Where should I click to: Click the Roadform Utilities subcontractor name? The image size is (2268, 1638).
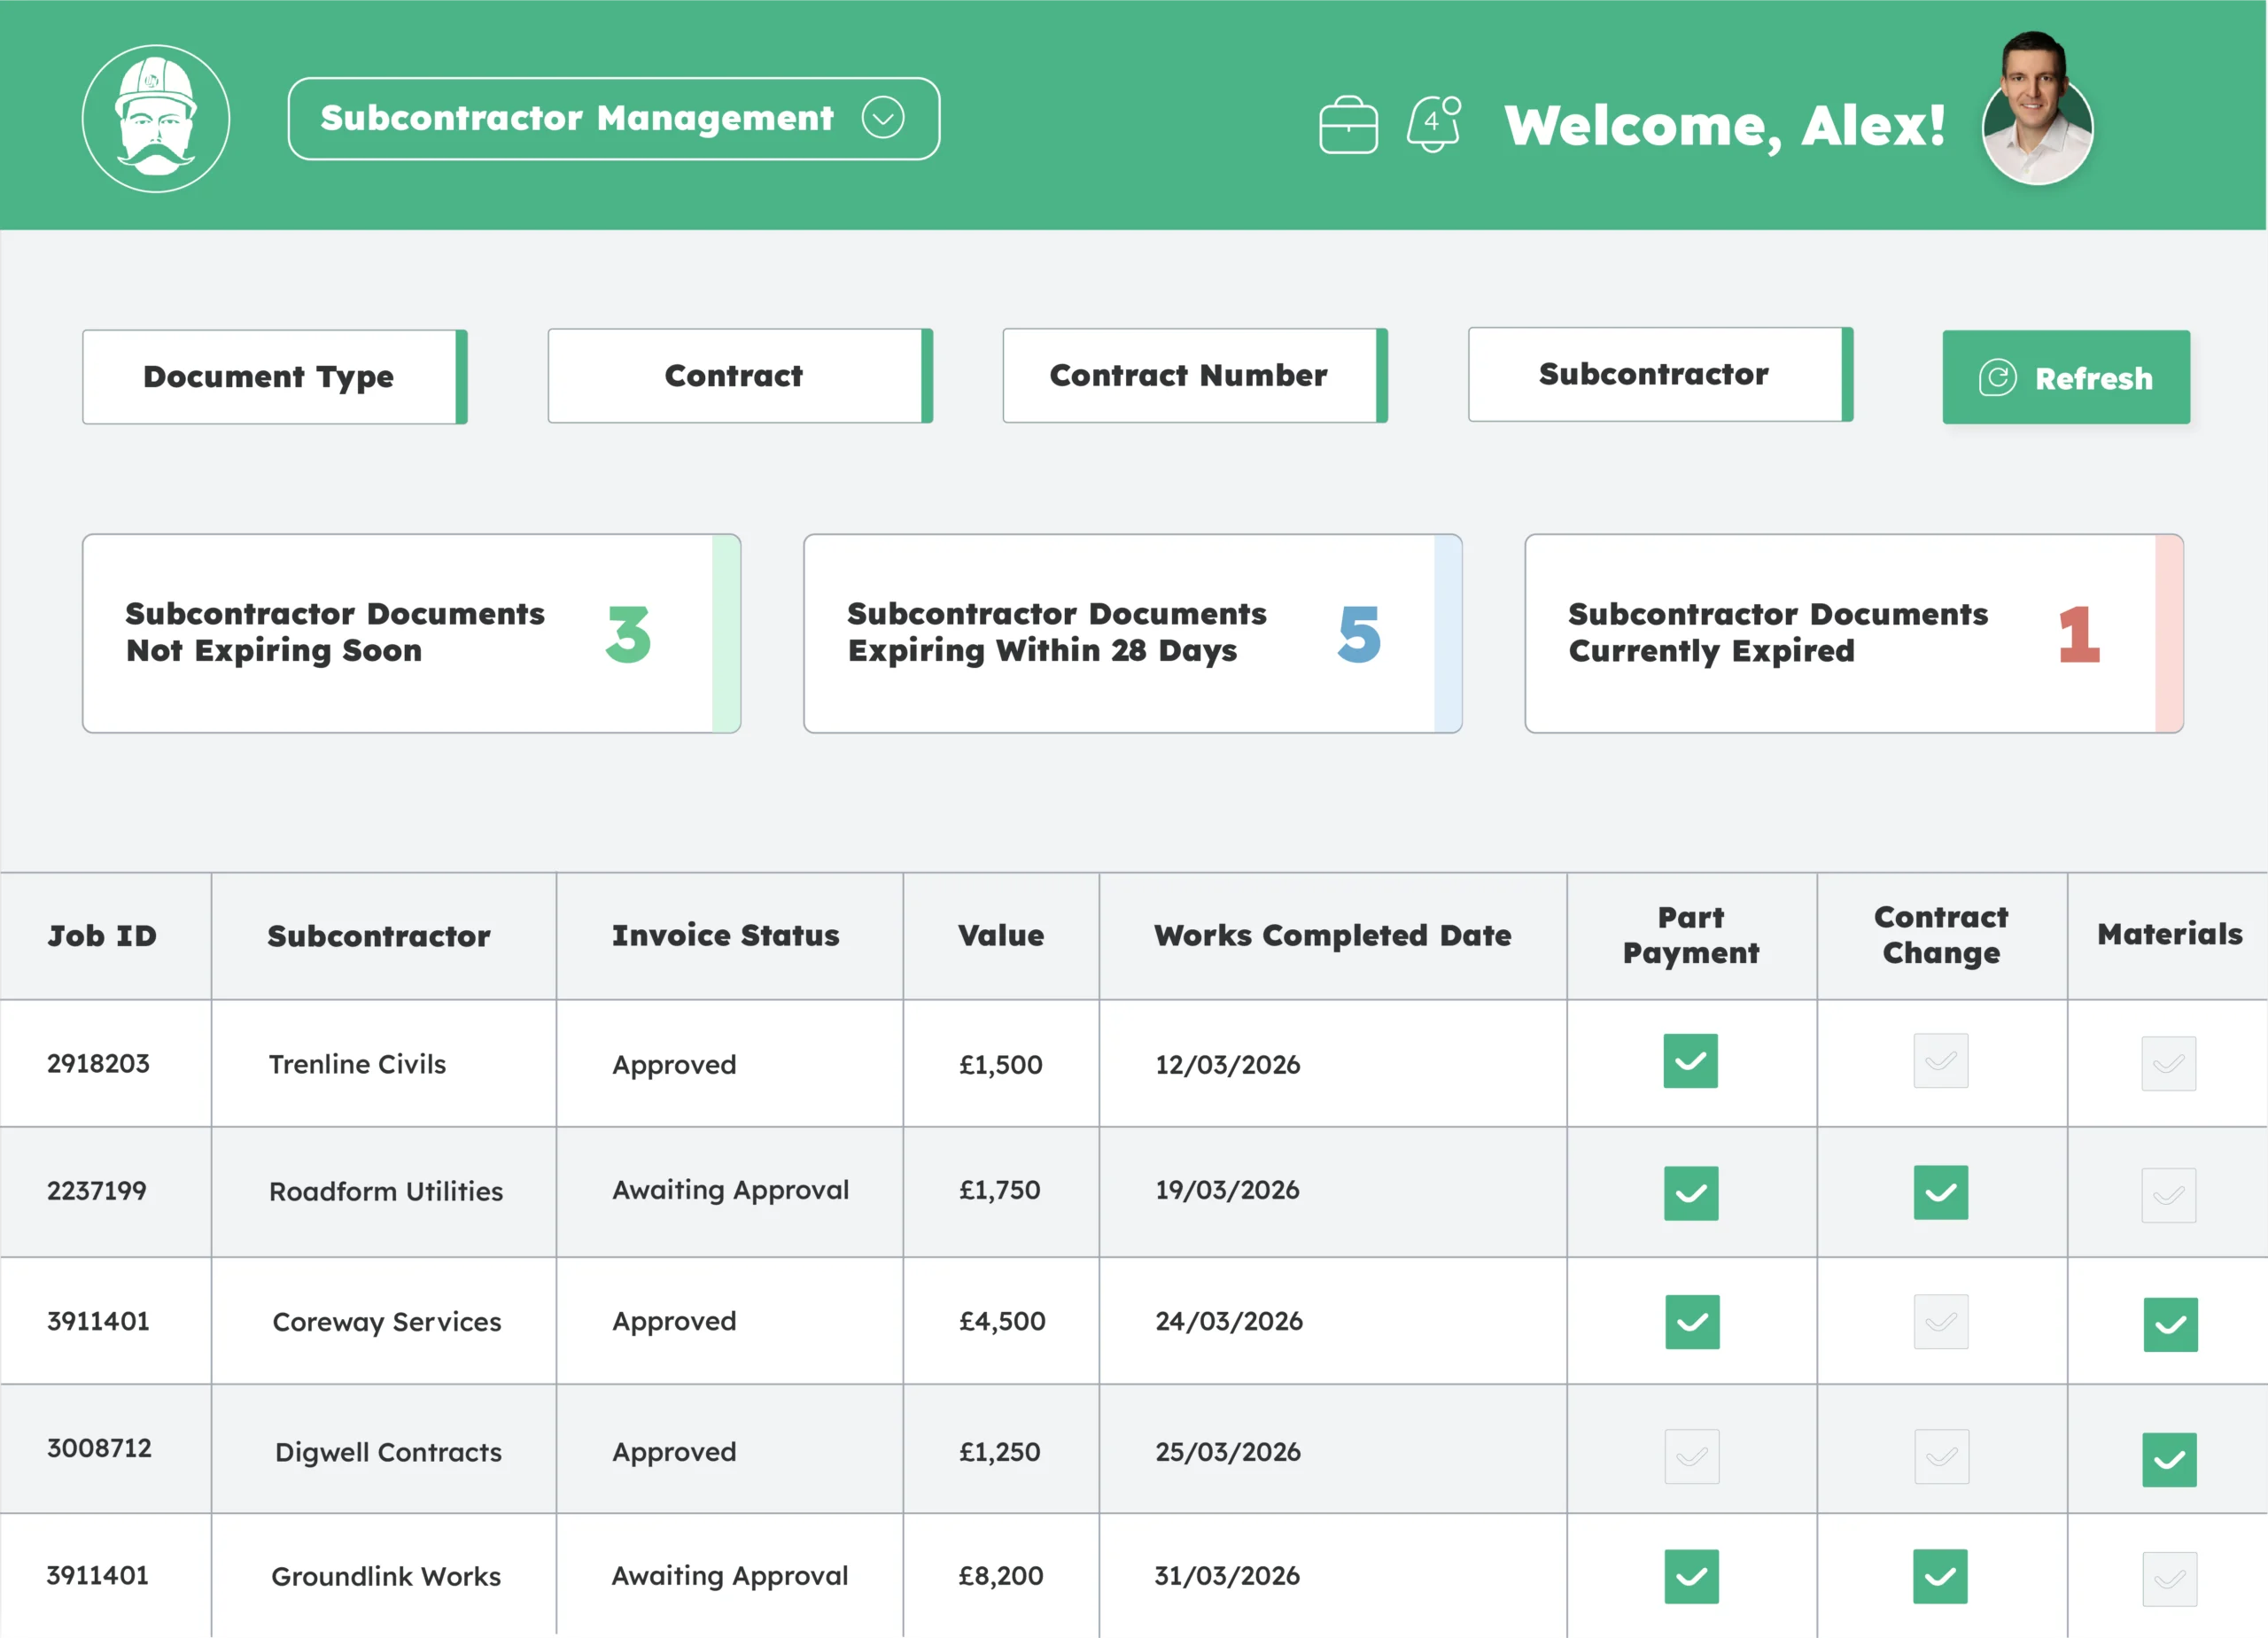(386, 1191)
